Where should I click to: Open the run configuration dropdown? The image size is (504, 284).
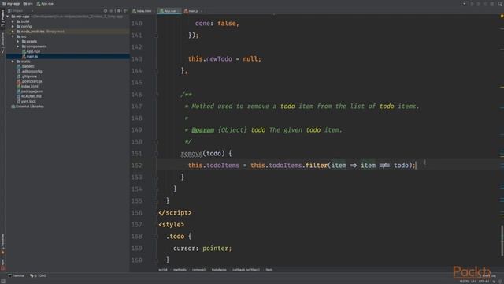tap(464, 3)
